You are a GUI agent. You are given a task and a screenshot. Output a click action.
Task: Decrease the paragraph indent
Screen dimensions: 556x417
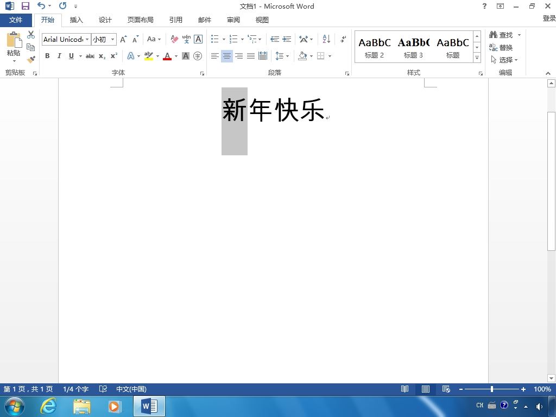click(x=274, y=39)
